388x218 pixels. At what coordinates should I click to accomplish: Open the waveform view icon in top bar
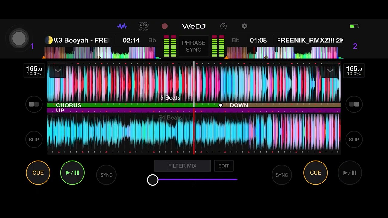pyautogui.click(x=122, y=26)
